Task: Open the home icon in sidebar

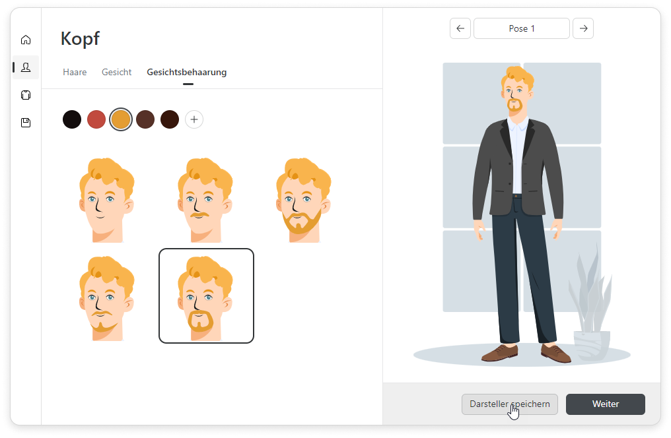Action: (x=26, y=40)
